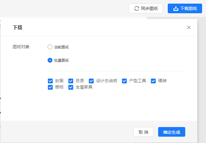Screen dimensions: 206x143
Task: Uncheck the 全屋家具 checkbox
Action: (x=71, y=87)
